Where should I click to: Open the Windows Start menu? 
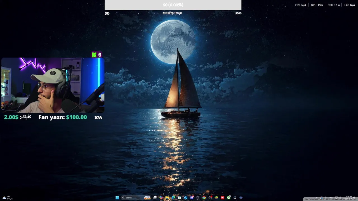(117, 198)
